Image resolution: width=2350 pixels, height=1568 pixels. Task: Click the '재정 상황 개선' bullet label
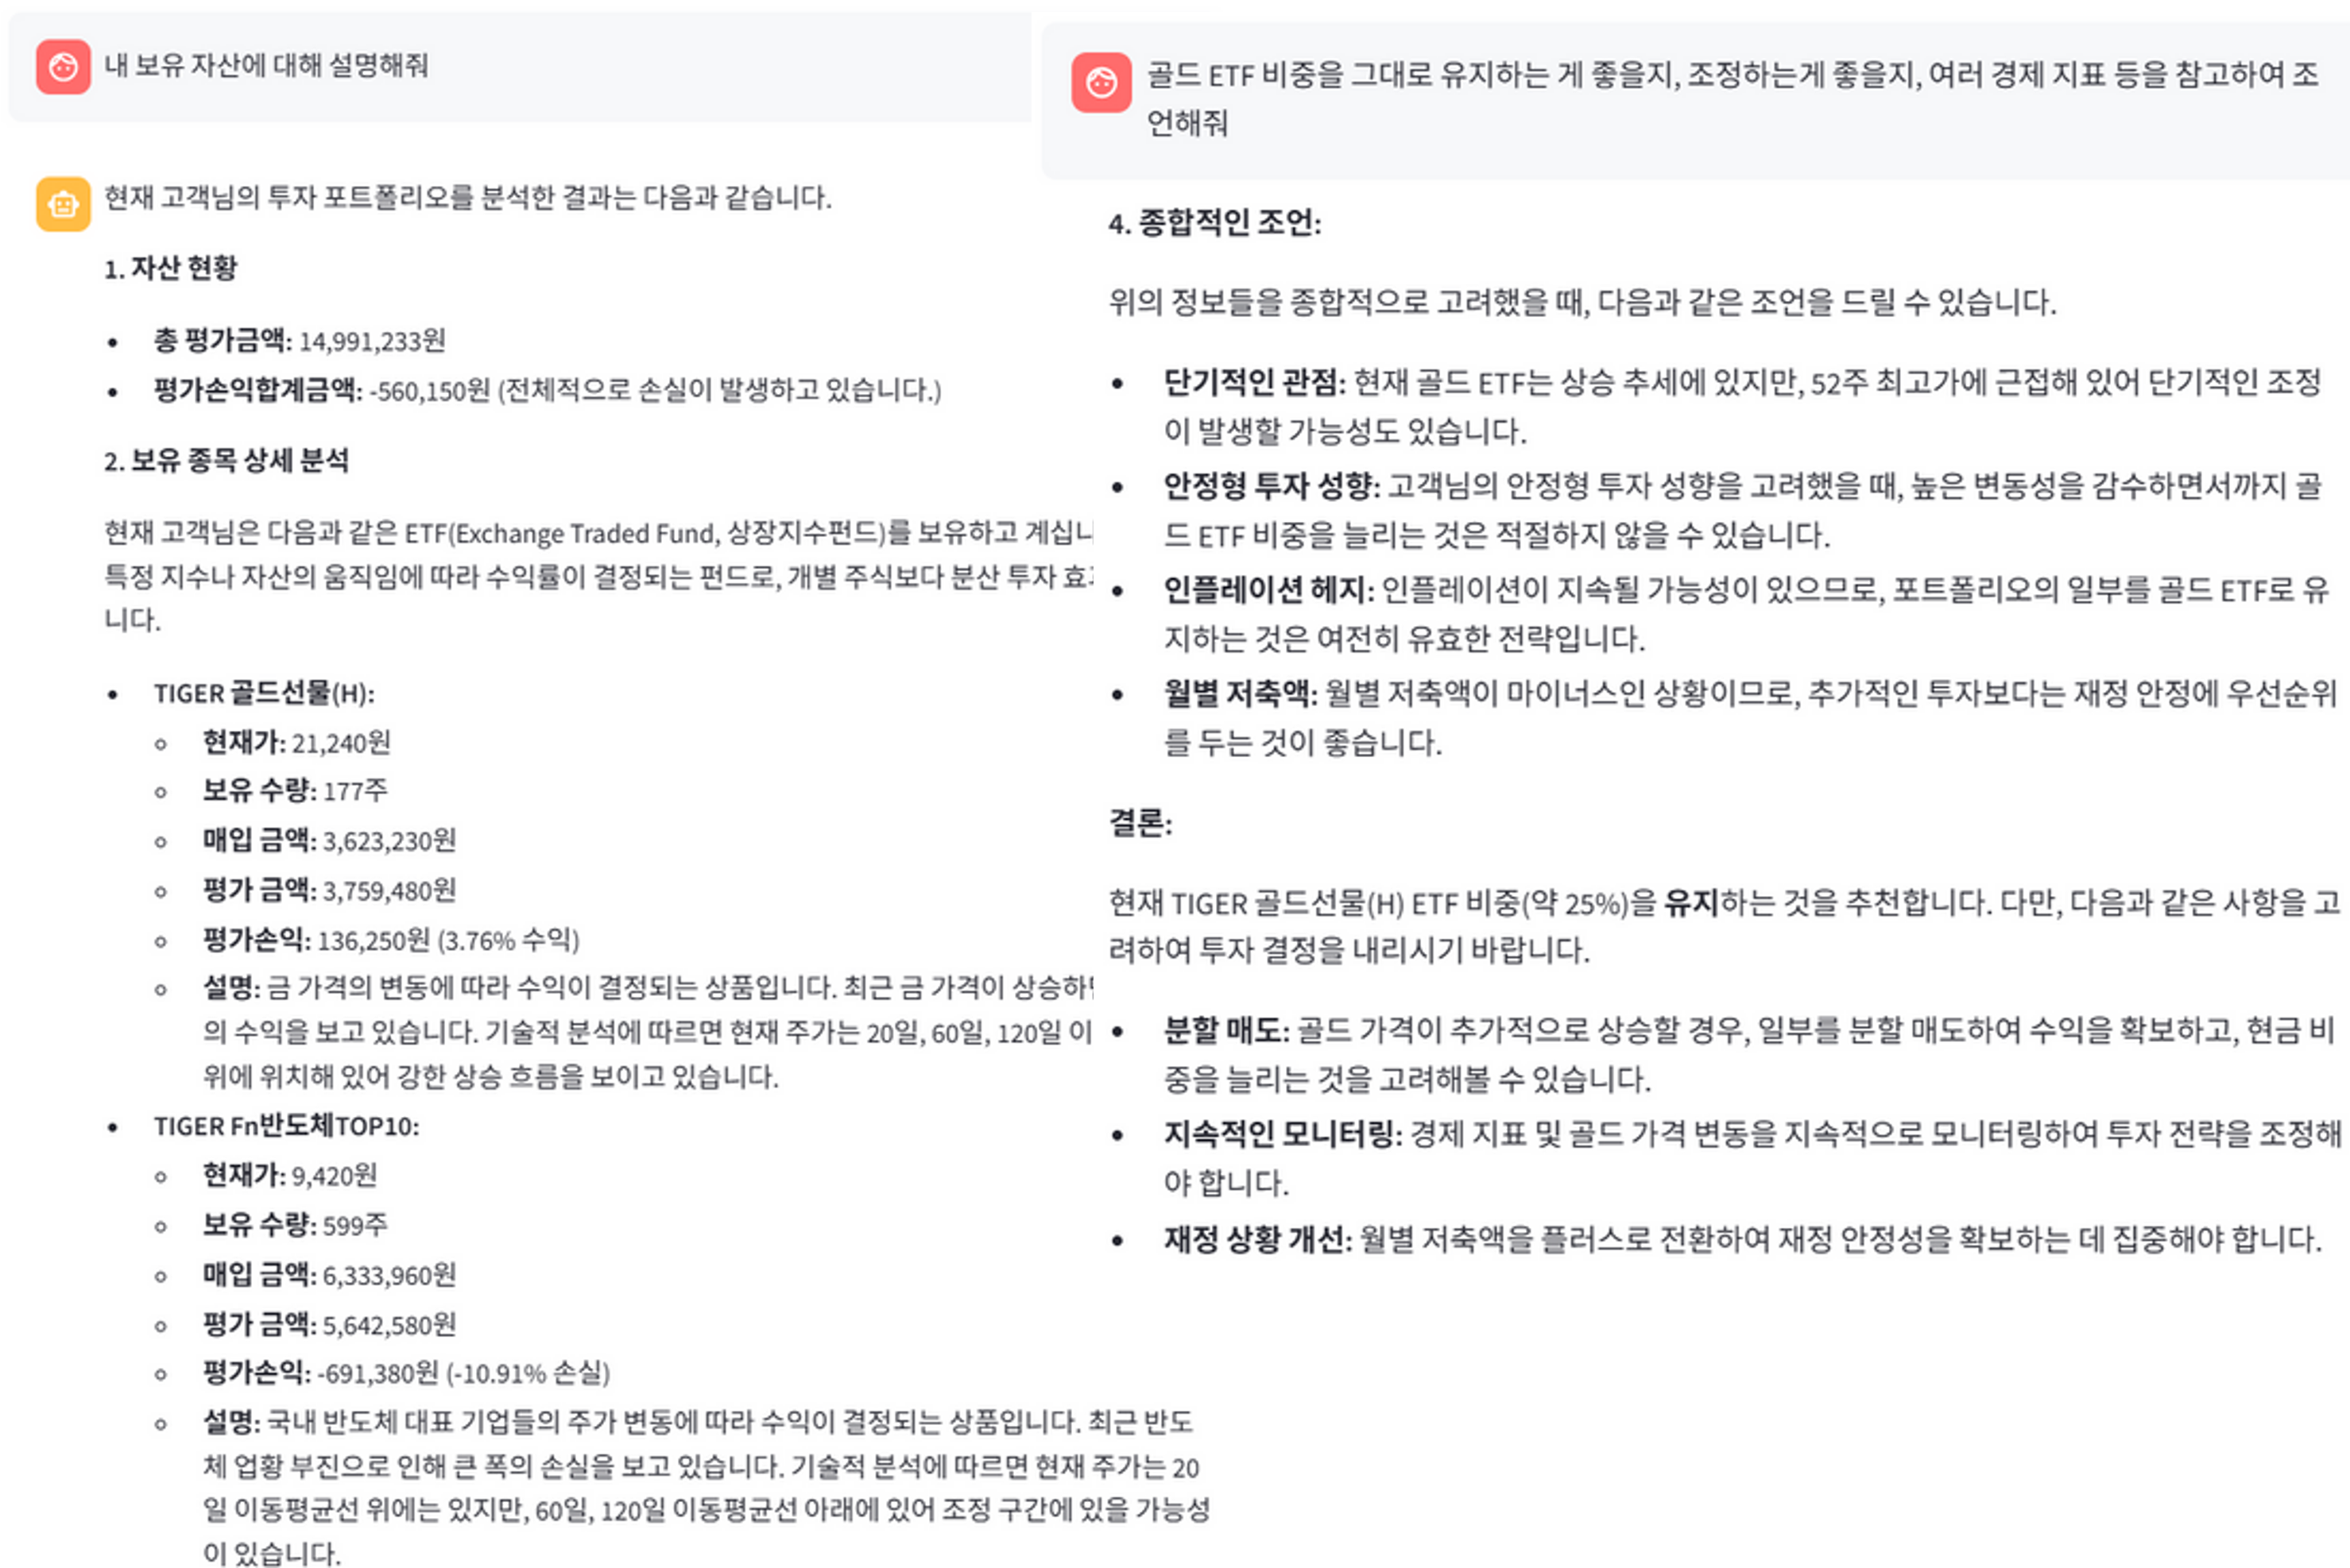pos(1257,1239)
